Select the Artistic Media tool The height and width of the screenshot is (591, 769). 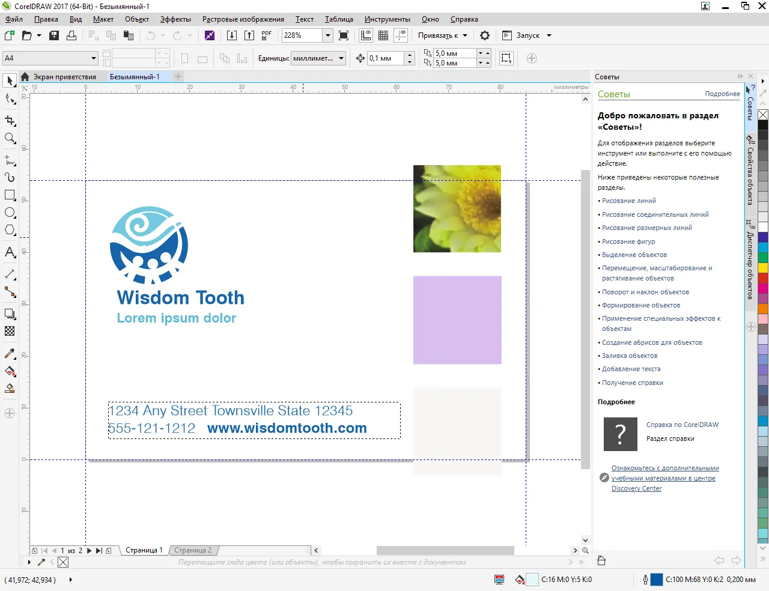[x=10, y=177]
